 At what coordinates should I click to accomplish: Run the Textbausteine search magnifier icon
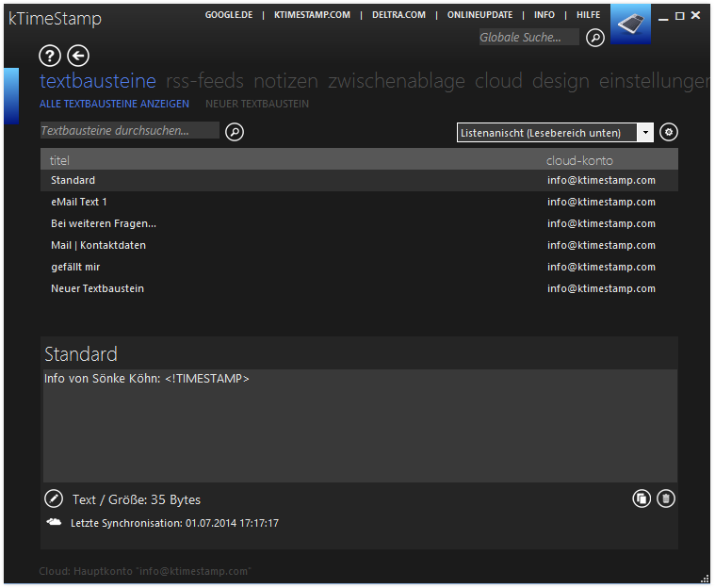click(x=235, y=132)
